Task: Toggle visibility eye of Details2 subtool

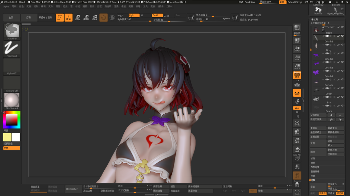Action: coord(342,53)
